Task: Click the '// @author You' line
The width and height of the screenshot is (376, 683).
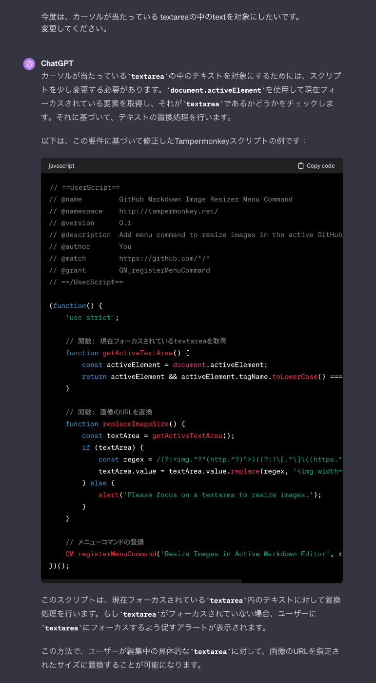Action: [90, 246]
